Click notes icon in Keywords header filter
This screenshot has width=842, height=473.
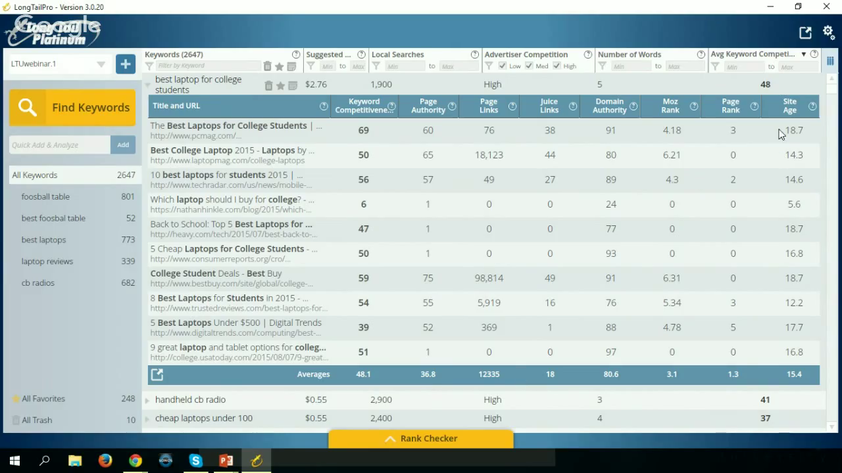[x=291, y=66]
